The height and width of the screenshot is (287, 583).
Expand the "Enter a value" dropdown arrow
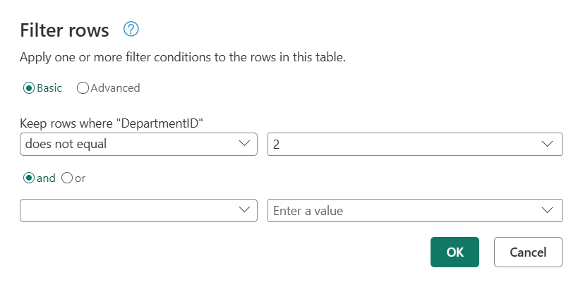point(547,210)
